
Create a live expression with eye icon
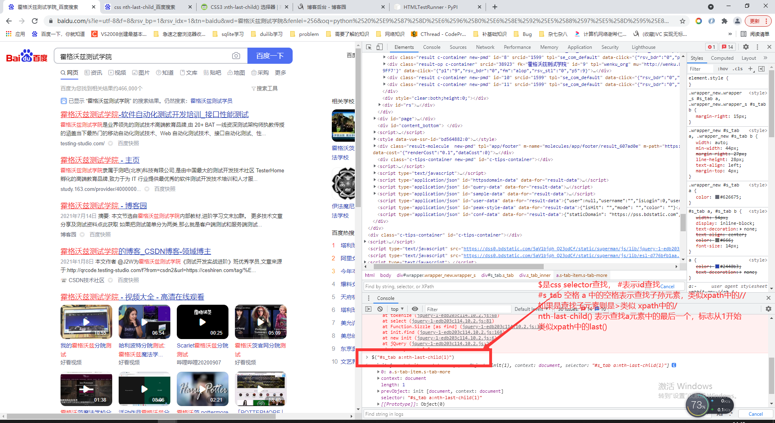coord(415,309)
